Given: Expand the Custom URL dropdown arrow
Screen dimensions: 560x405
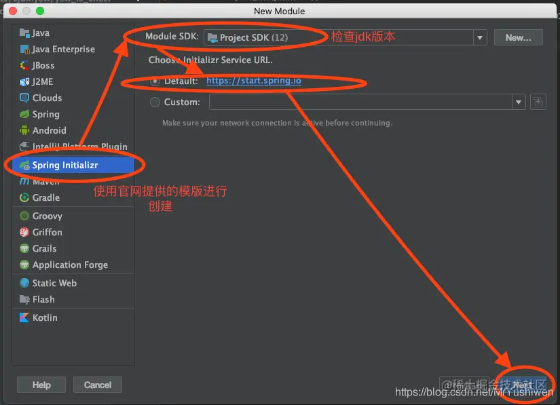Looking at the screenshot, I should [519, 102].
